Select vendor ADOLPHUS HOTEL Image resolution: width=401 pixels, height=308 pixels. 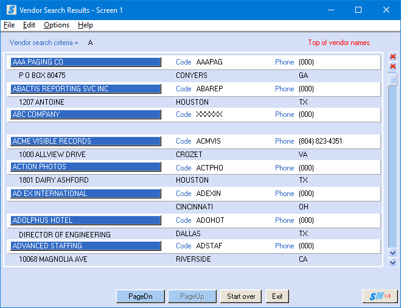86,220
